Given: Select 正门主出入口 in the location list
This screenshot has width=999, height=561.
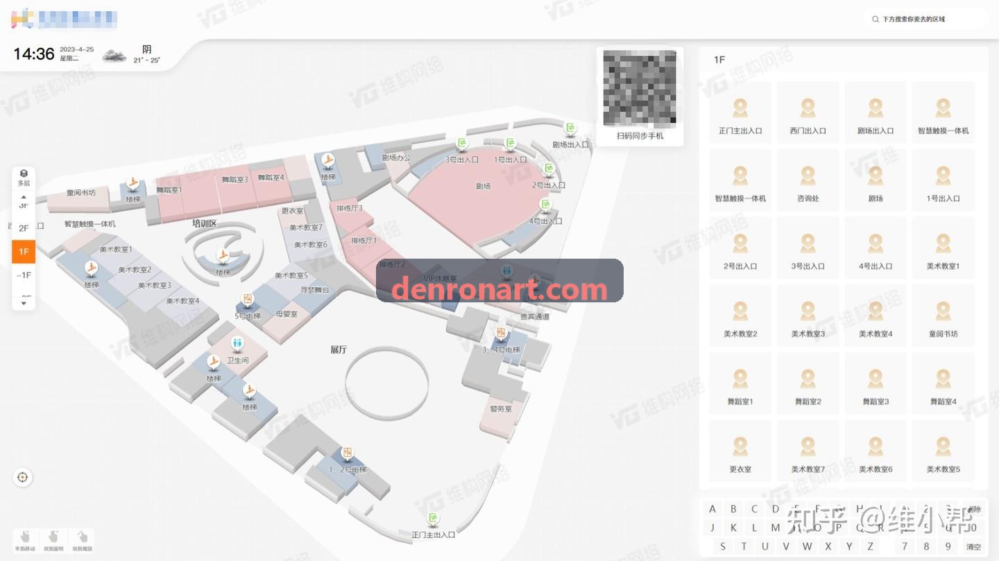Looking at the screenshot, I should (740, 112).
